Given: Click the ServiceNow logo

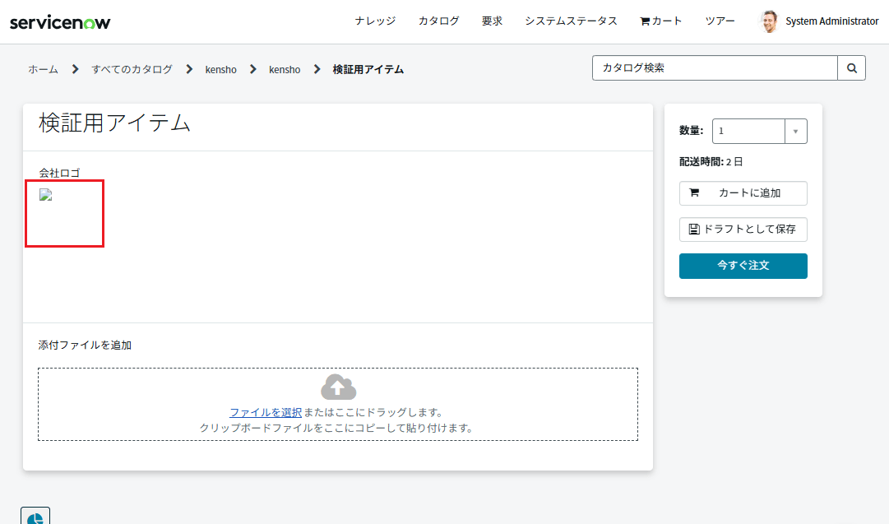Looking at the screenshot, I should tap(60, 22).
